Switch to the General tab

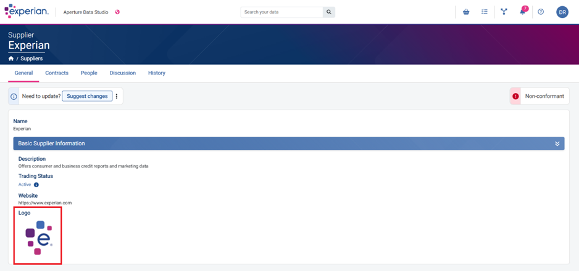(23, 73)
